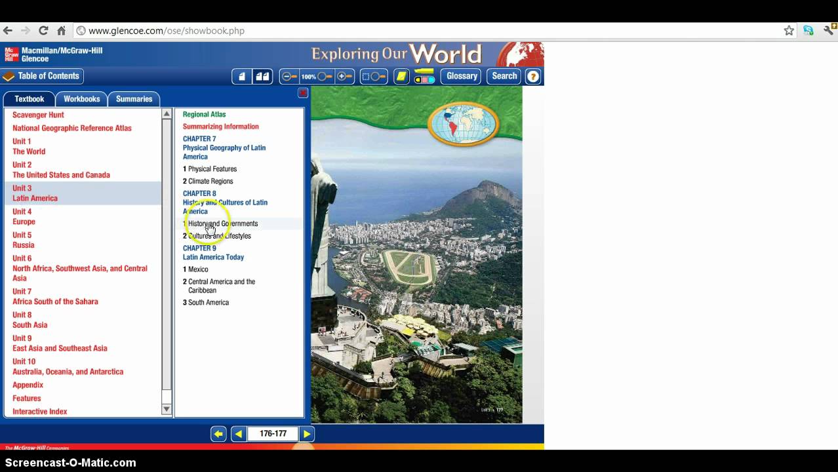Click the browser back arrow

tap(8, 30)
